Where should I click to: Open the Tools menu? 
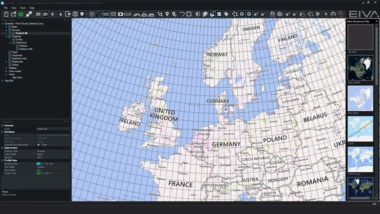[23, 8]
